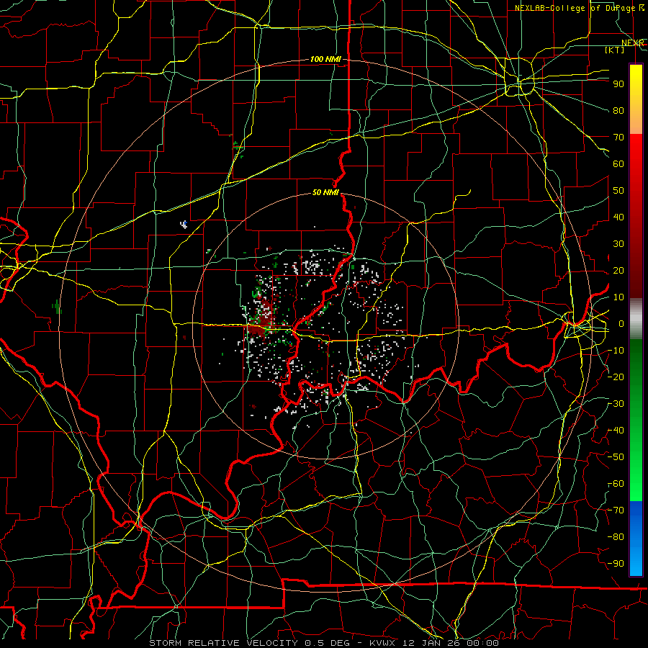Screen dimensions: 648x648
Task: Click the -20 value on velocity scale
Action: 616,377
